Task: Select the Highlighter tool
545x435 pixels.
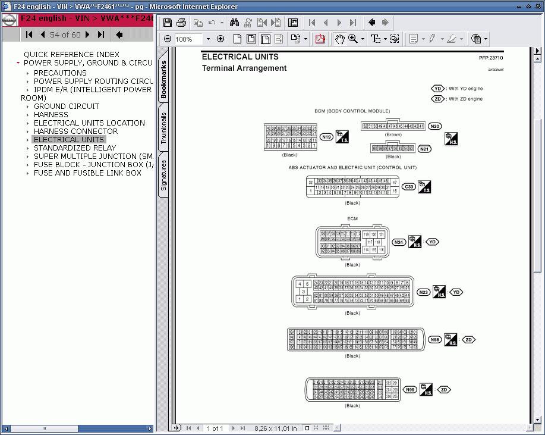Action: pos(452,39)
